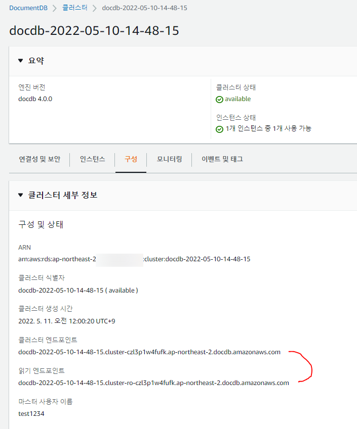Click the breadcrumb chevron after DocumentDB
357x429 pixels.
(55, 8)
